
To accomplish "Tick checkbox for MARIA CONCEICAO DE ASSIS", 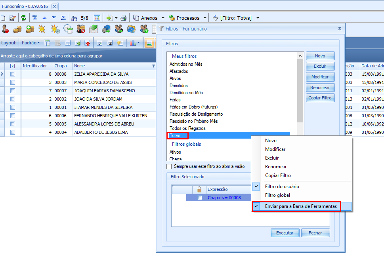I will pyautogui.click(x=13, y=82).
